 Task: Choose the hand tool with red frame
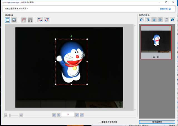point(24,20)
